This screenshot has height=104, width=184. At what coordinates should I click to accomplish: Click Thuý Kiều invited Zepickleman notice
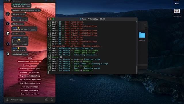[30, 80]
